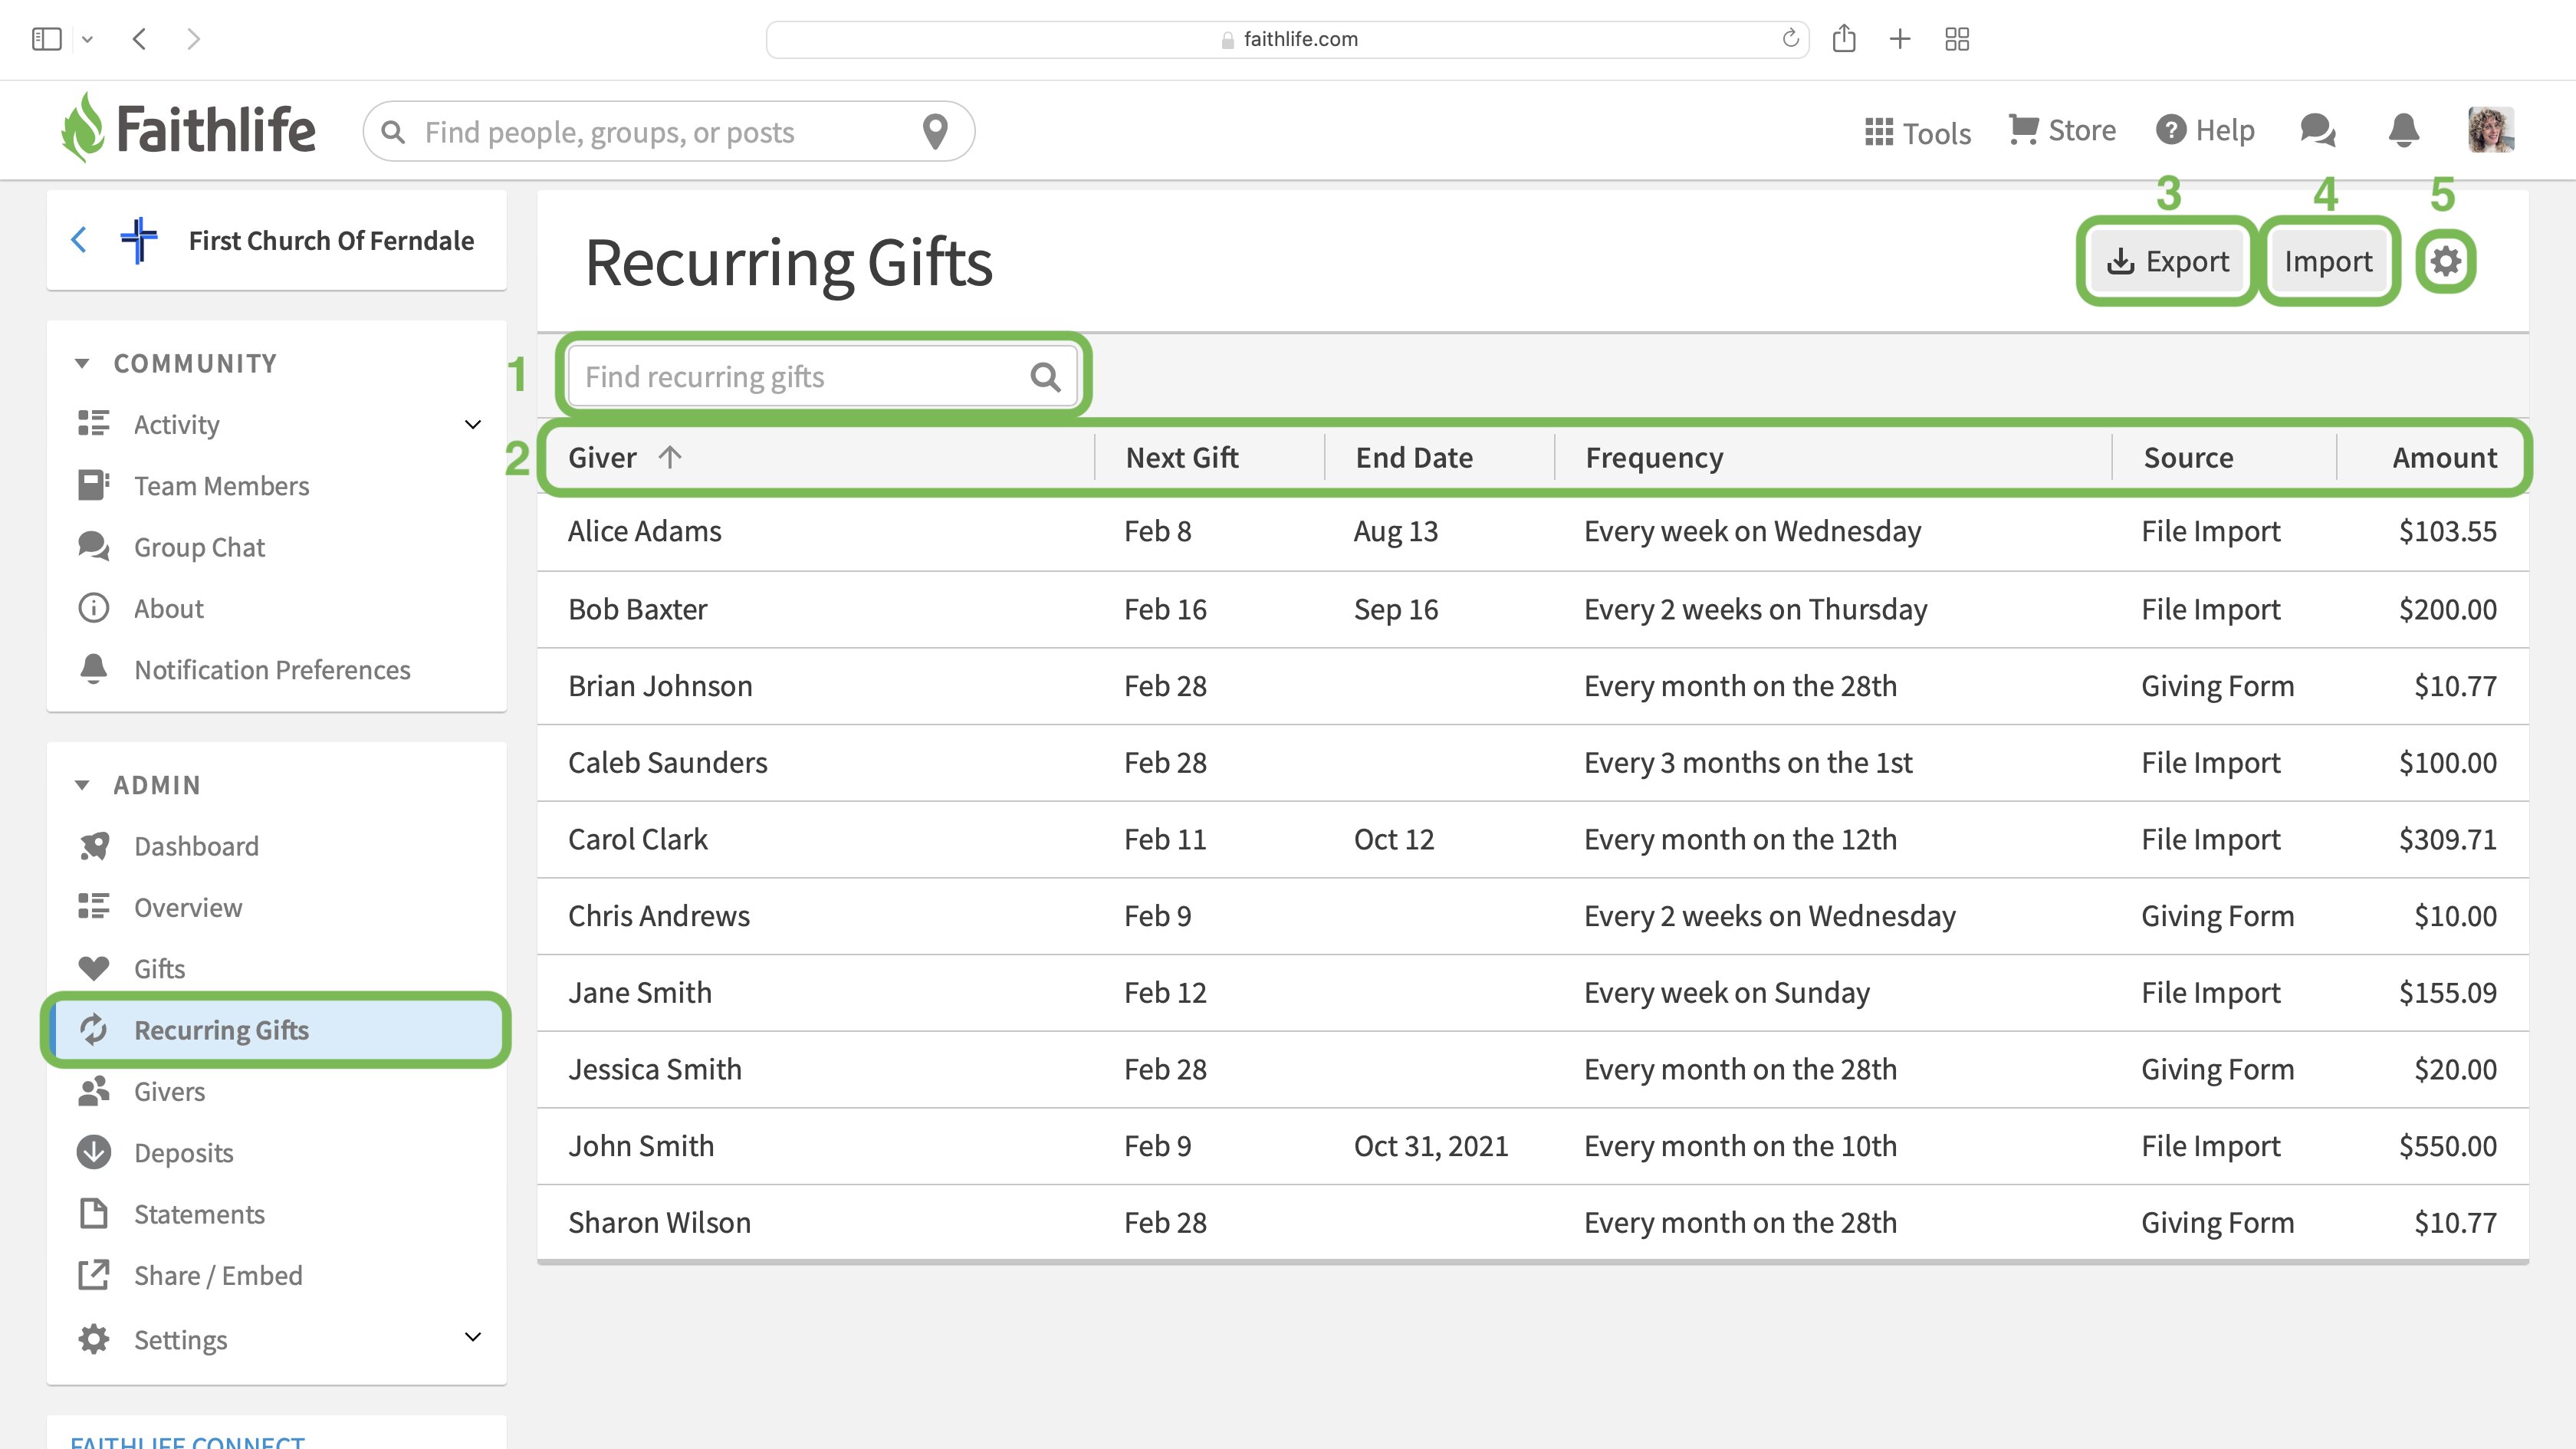The width and height of the screenshot is (2576, 1449).
Task: Open the Safari sidebar dropdown arrow
Action: 87,39
